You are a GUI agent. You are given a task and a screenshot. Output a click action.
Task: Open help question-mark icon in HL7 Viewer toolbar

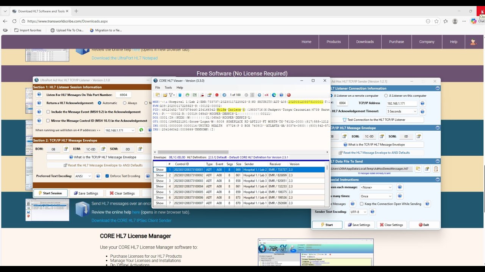tap(281, 95)
